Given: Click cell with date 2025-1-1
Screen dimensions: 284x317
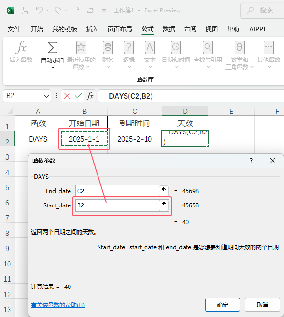Looking at the screenshot, I should point(84,139).
